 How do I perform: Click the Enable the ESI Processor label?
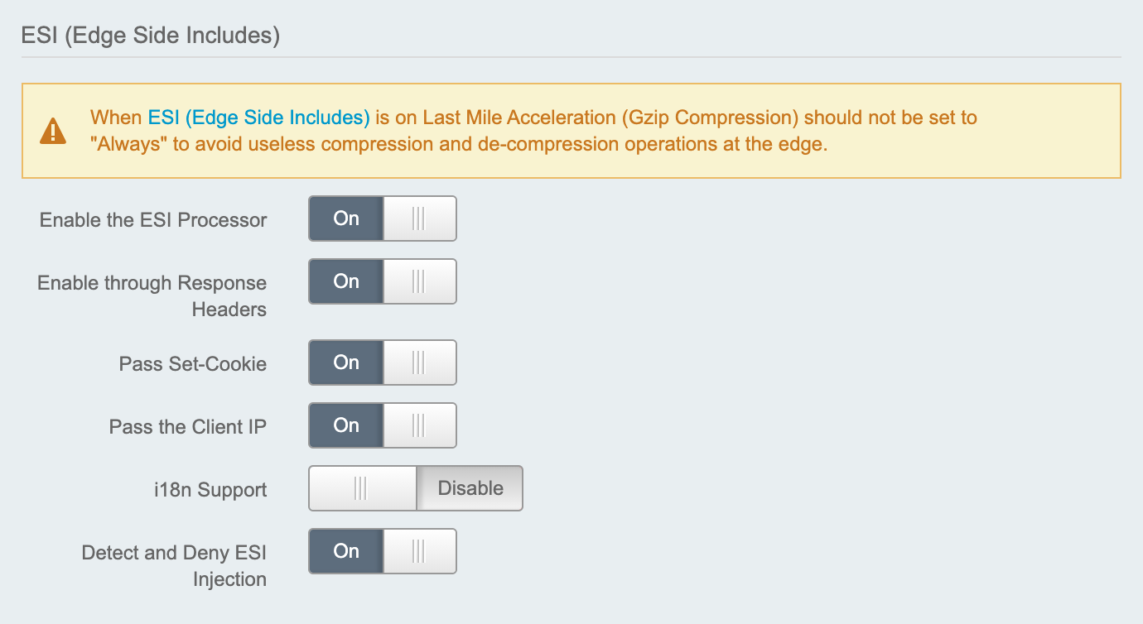(x=153, y=220)
